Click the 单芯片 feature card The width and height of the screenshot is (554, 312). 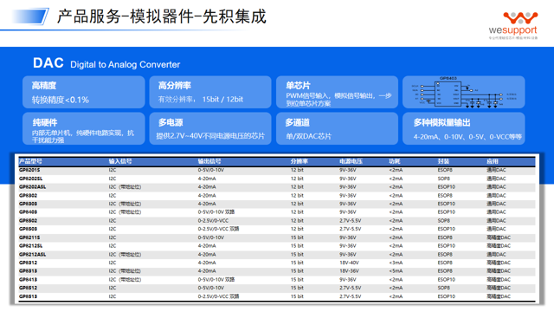tap(337, 92)
